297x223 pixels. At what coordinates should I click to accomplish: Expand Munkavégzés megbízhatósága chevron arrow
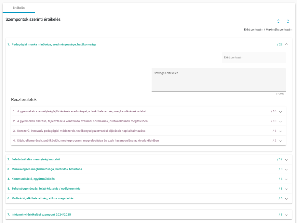click(x=286, y=169)
